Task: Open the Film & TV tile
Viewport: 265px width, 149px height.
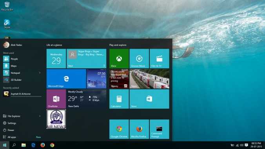Action: click(x=160, y=58)
